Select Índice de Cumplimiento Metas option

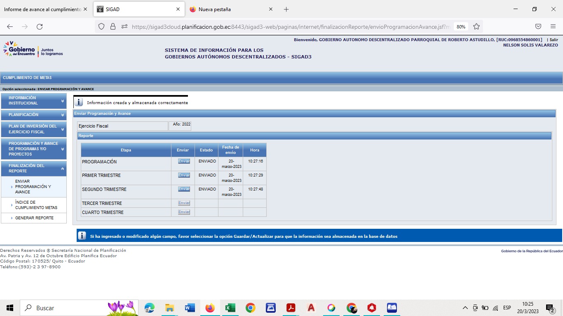(x=36, y=205)
